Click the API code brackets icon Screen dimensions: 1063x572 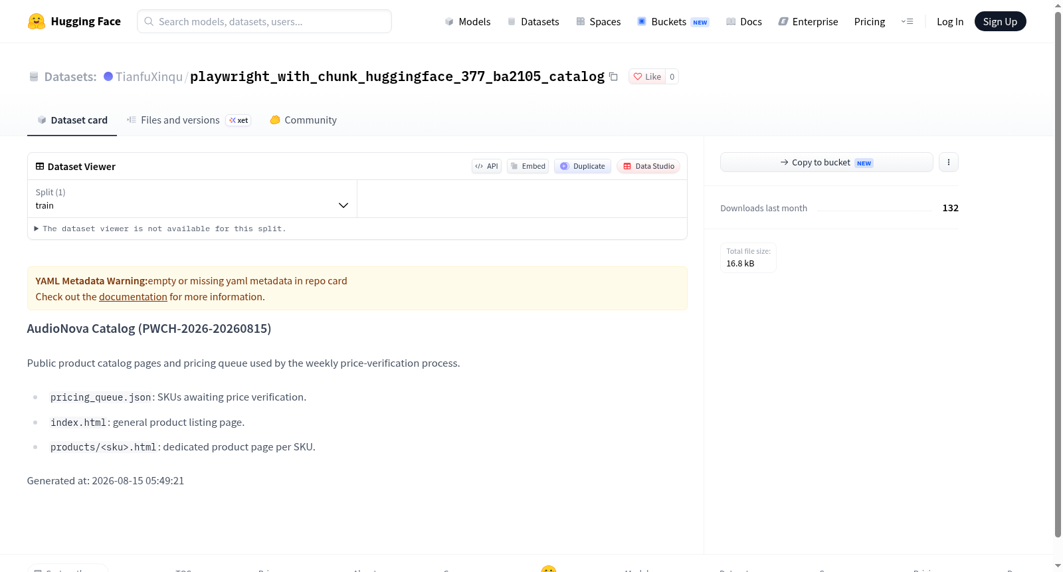479,166
